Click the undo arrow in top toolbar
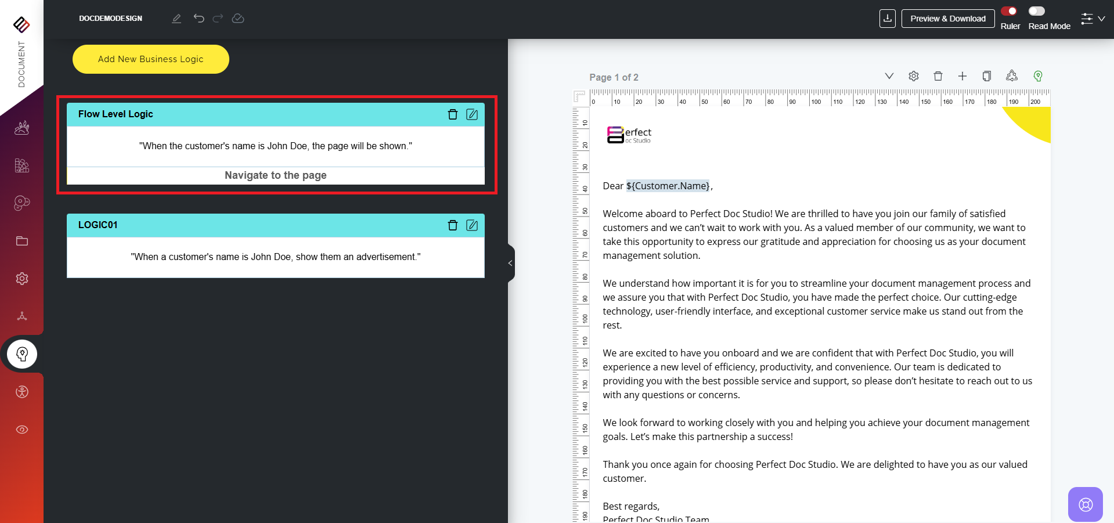1114x523 pixels. click(199, 19)
